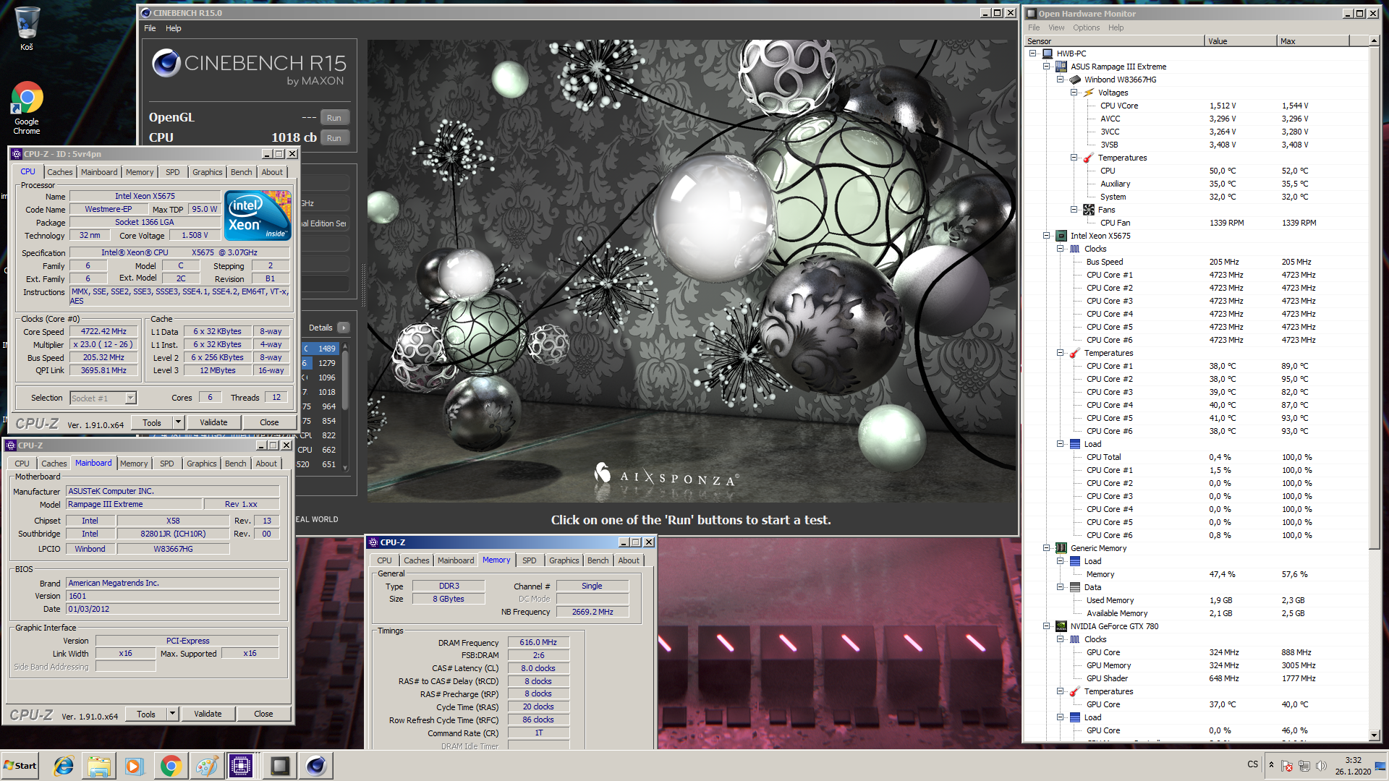Click the Start button

[20, 766]
